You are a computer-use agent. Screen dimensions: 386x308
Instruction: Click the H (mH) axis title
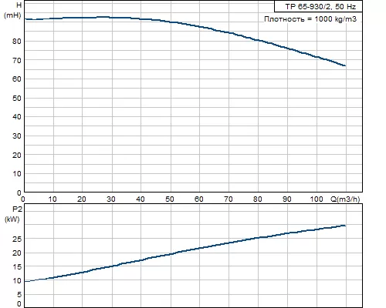pos(12,10)
